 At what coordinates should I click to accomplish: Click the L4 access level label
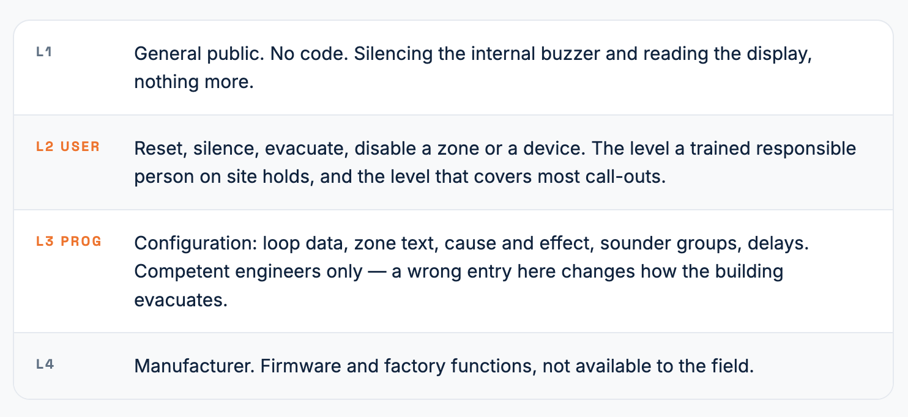(x=45, y=365)
